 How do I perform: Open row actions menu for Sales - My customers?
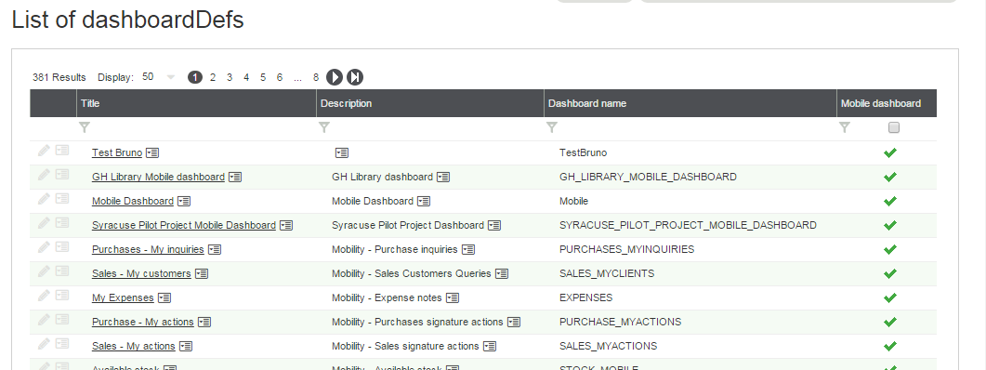click(61, 271)
